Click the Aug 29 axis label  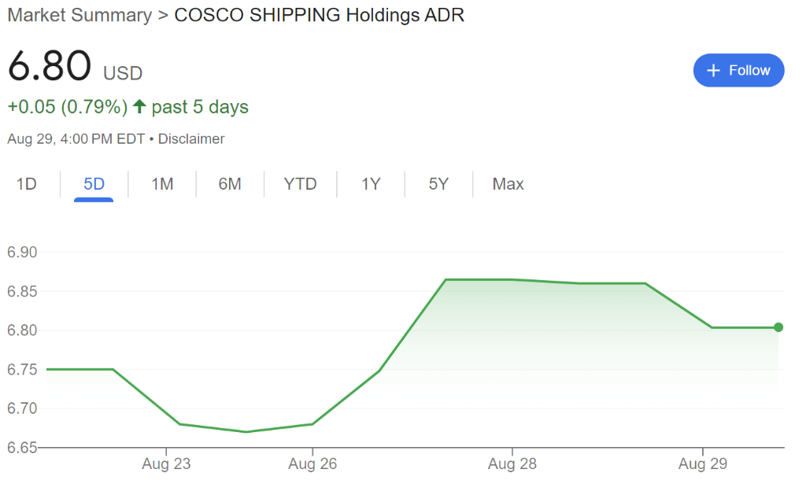(x=703, y=464)
